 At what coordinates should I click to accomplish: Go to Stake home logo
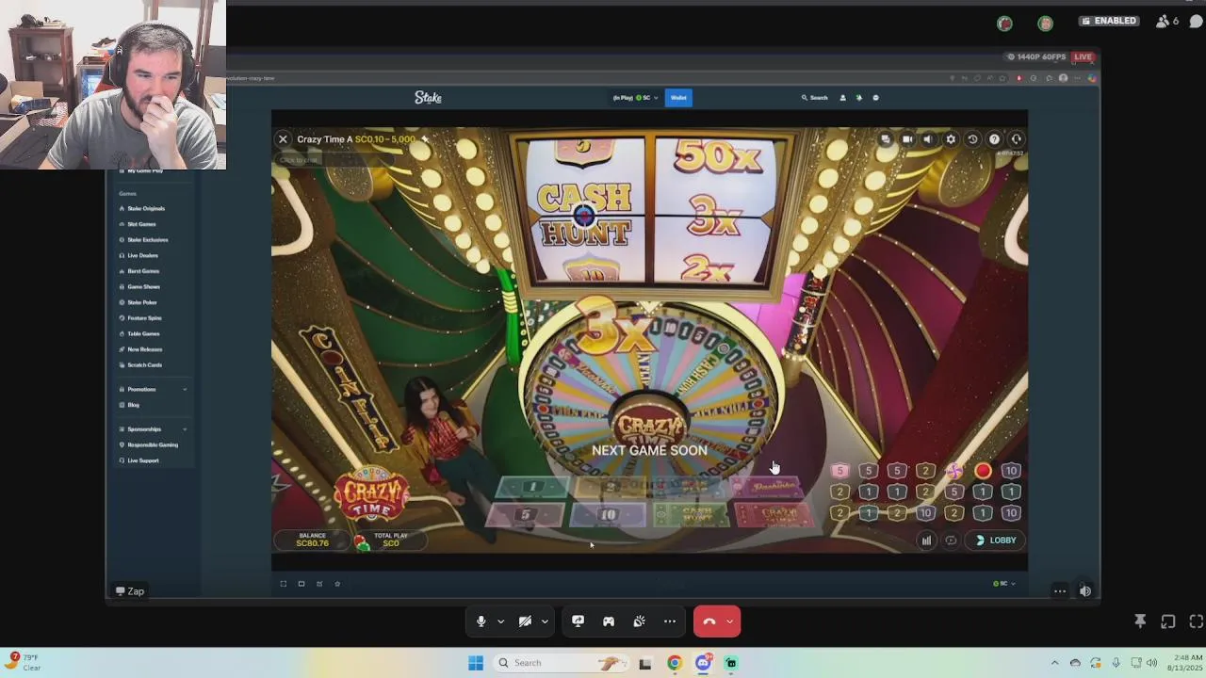428,97
